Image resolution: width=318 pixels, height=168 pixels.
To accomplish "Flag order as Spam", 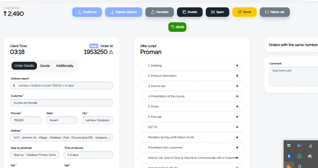I will click(217, 12).
